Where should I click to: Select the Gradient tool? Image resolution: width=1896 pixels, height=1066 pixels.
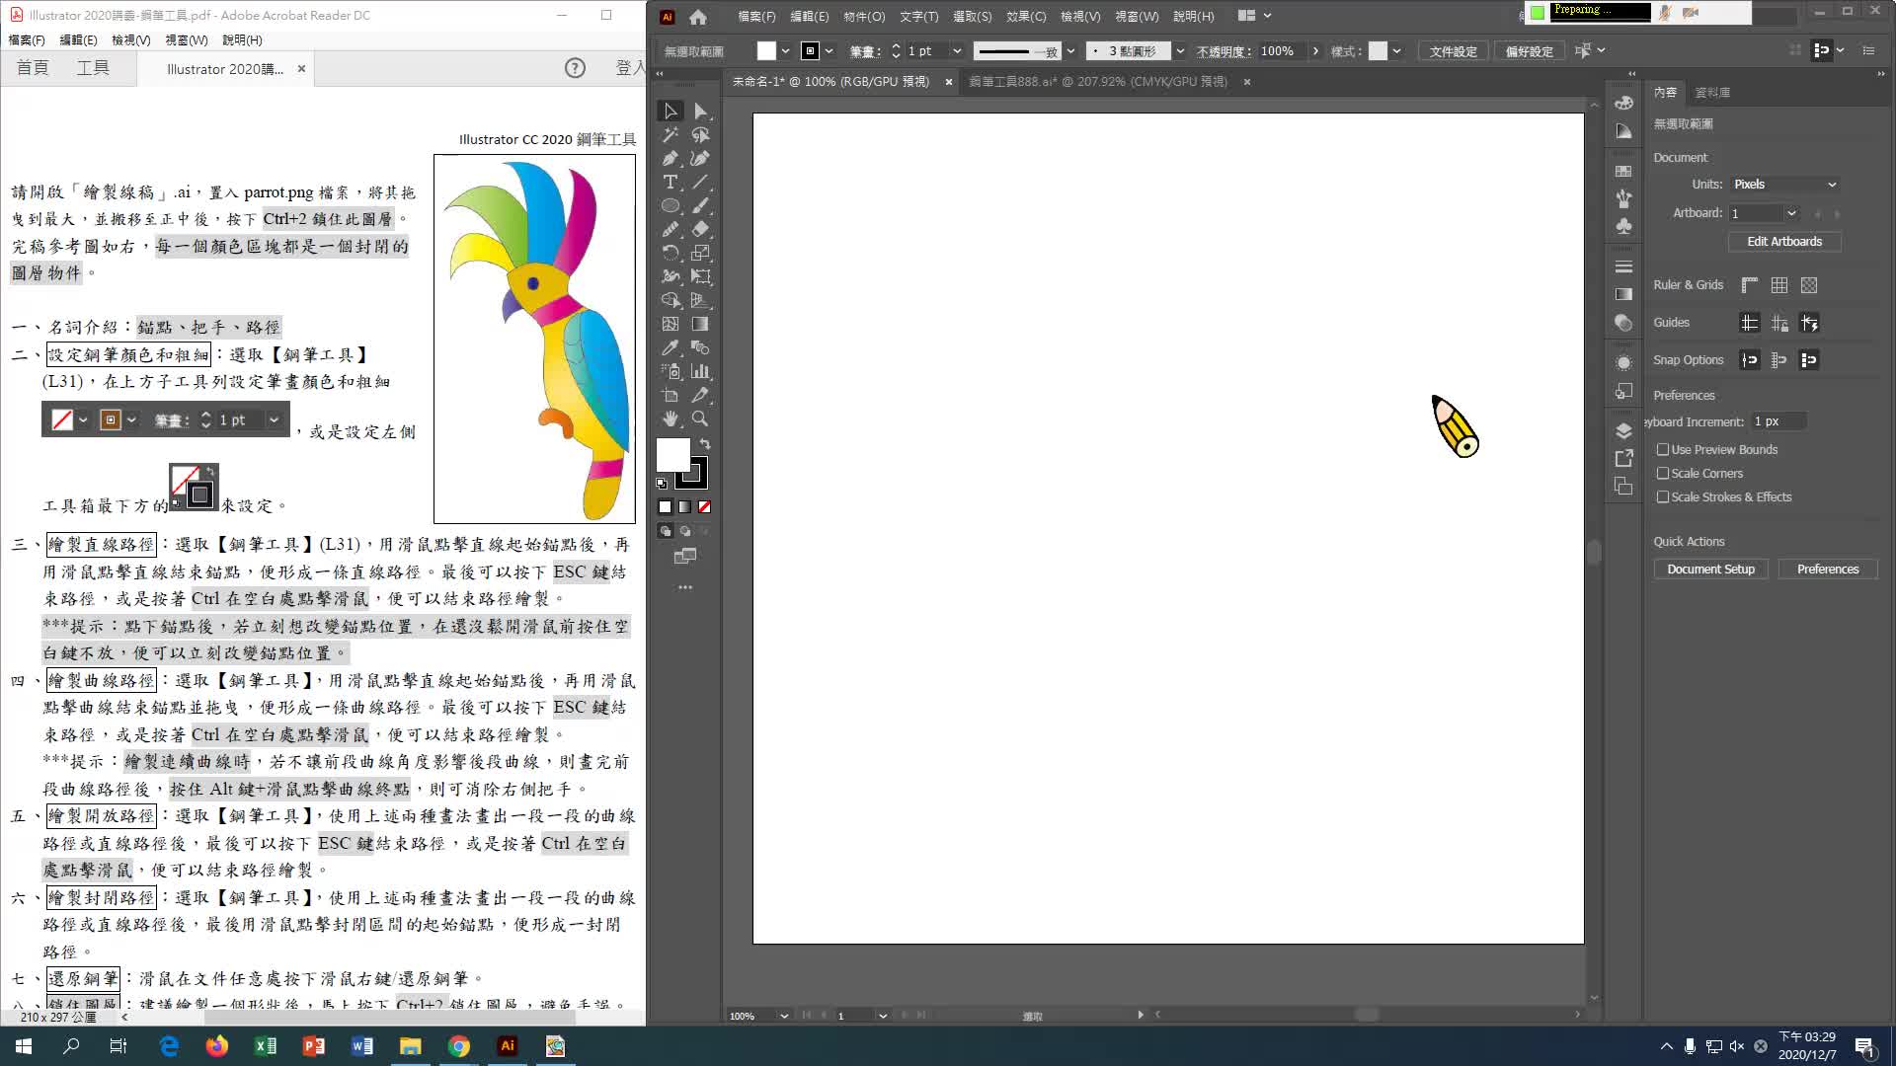pos(700,324)
